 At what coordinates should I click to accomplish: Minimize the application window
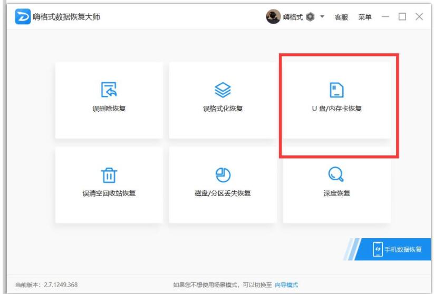click(x=385, y=16)
